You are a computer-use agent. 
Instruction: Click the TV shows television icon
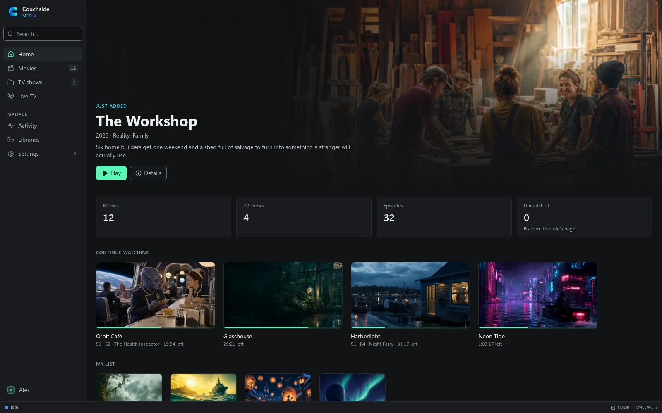point(11,82)
